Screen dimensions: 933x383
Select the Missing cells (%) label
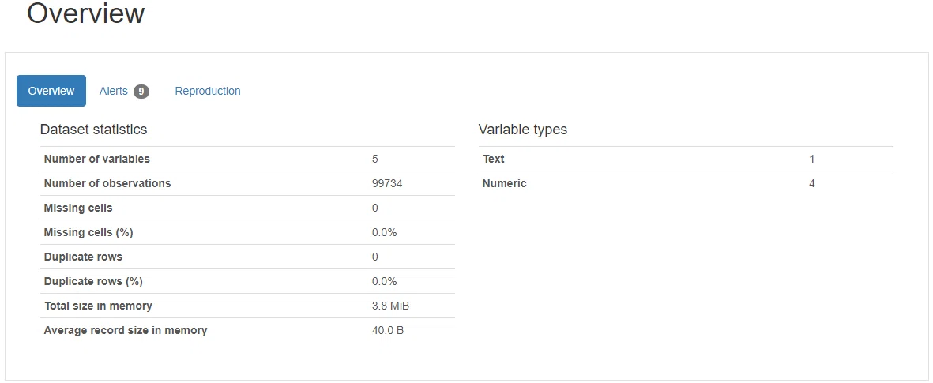[x=88, y=232]
